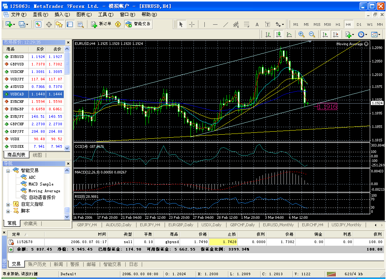Viewport: 387px width, 279px height.
Task: Select the USDJPY row in market watch
Action: click(17, 79)
